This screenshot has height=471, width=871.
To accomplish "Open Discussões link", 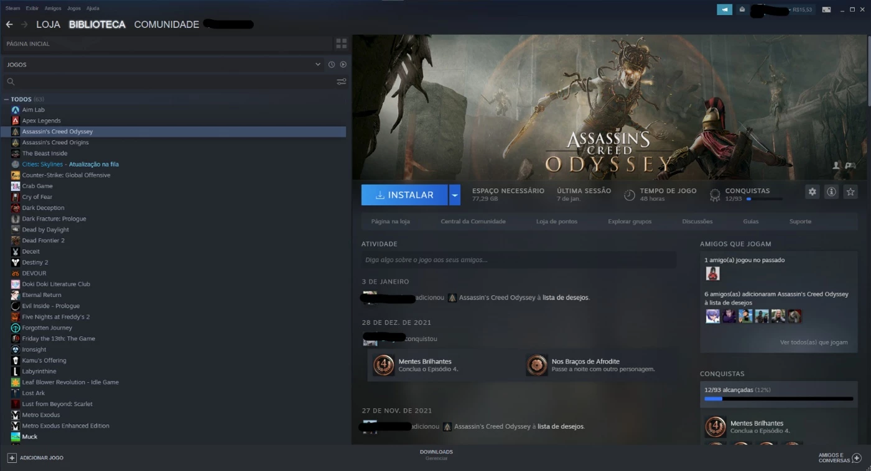I will pos(697,221).
